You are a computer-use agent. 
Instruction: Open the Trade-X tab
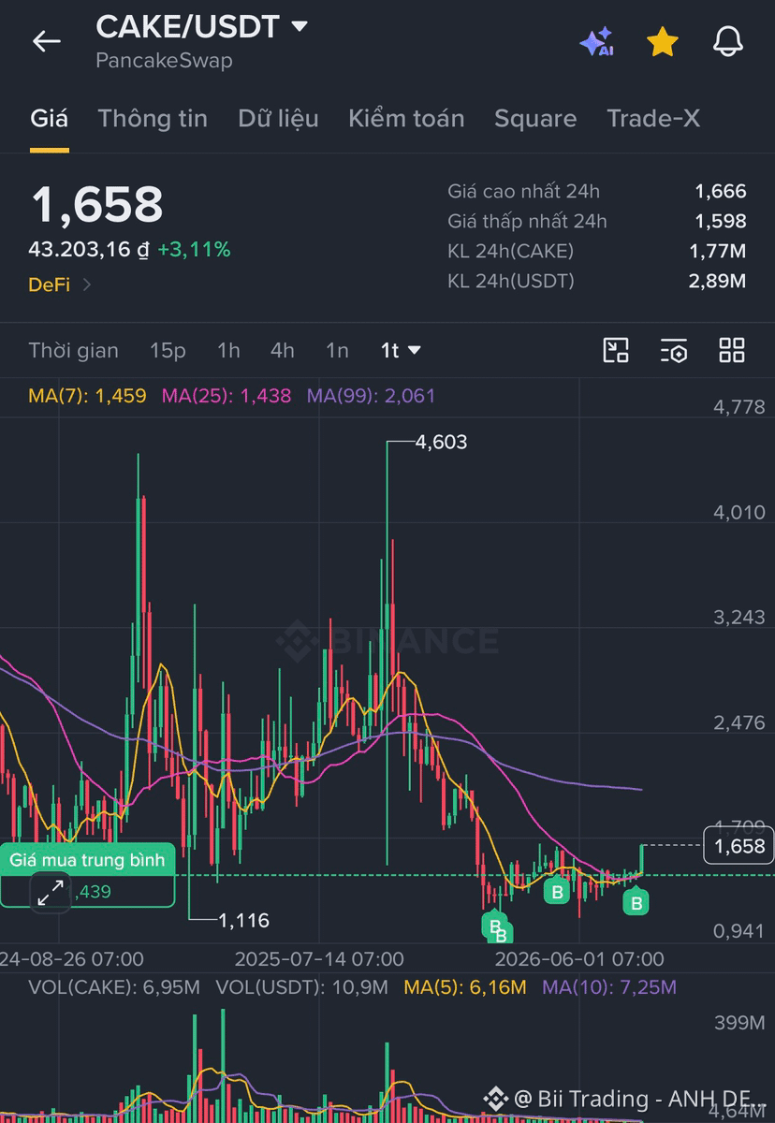[x=653, y=119]
